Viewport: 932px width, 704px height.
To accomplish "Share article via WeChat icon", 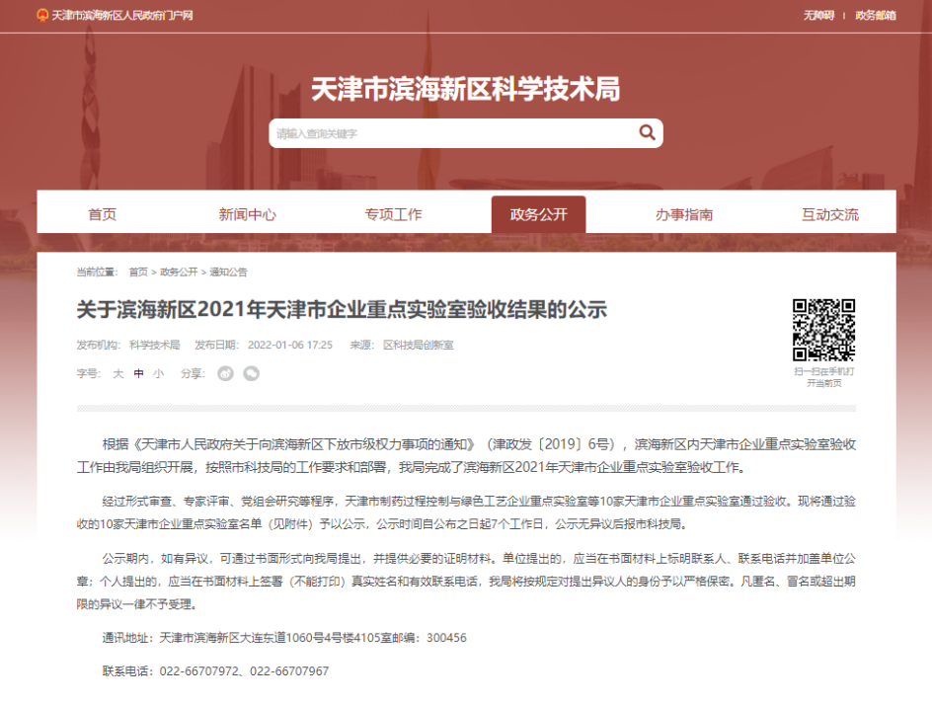I will [x=252, y=373].
